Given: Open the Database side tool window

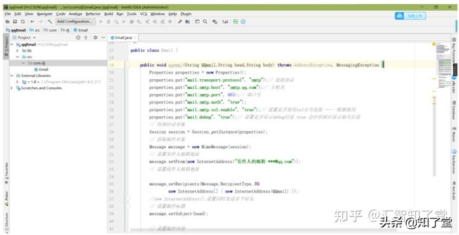Looking at the screenshot, I should pos(453,110).
